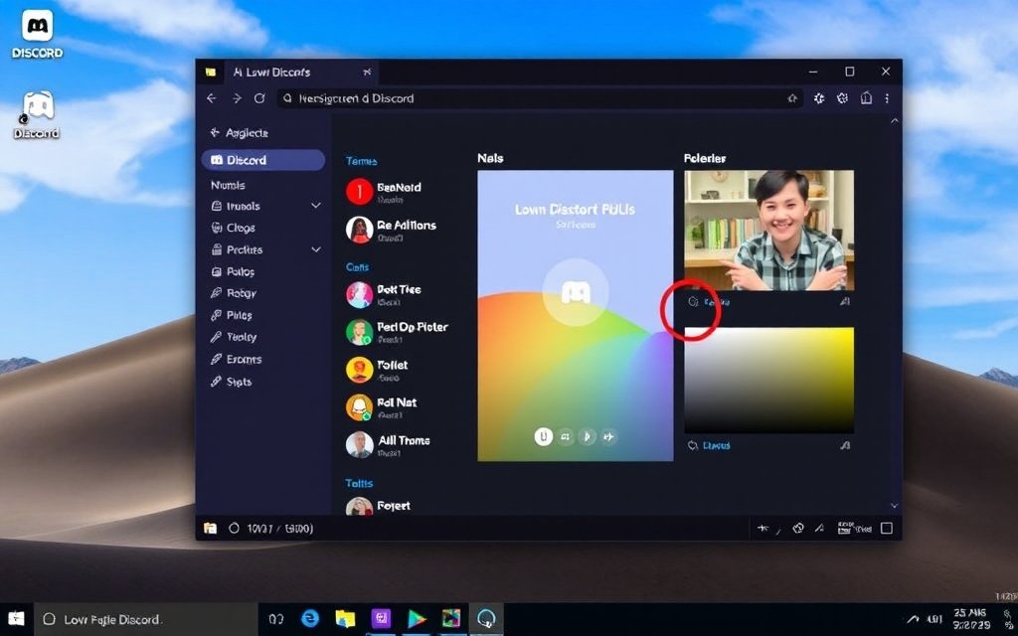Click the small icon right of color box caption
1018x636 pixels.
tap(845, 445)
